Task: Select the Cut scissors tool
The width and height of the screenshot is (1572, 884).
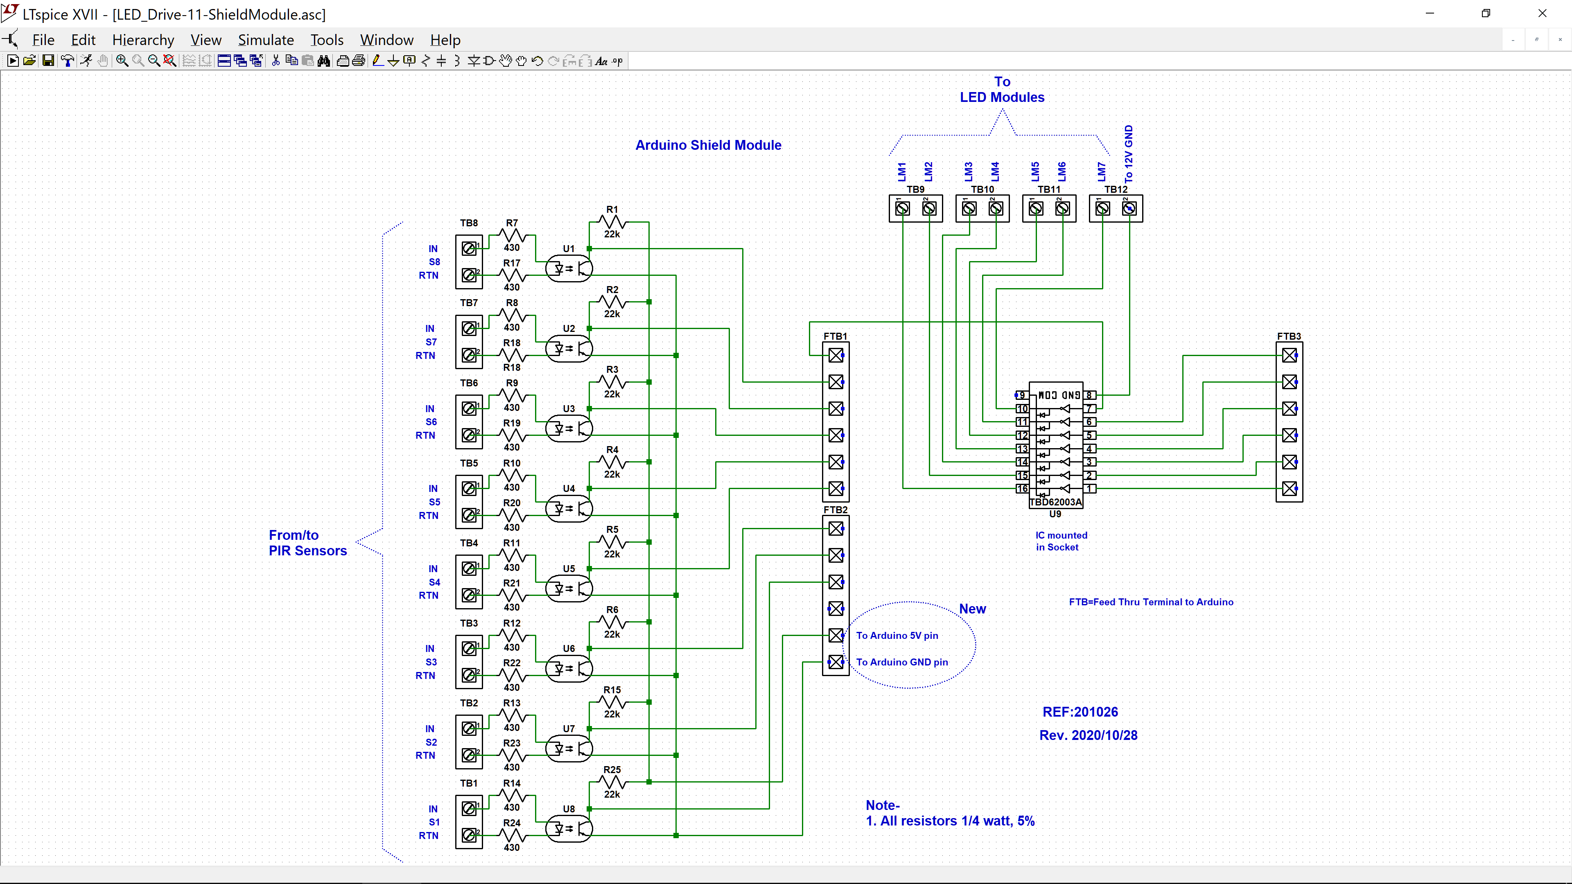Action: (276, 61)
